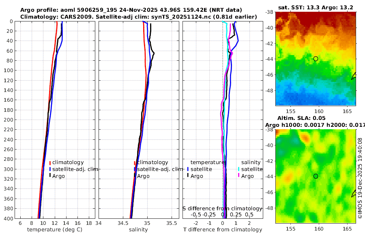365x235 pixels.
Task: Click the IMOS copyright timestamp text
Action: (360, 178)
